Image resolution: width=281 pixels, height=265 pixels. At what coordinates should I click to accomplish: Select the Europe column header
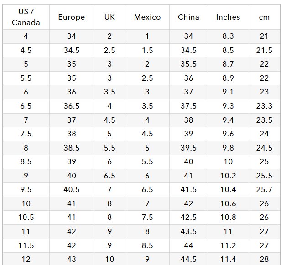point(72,17)
